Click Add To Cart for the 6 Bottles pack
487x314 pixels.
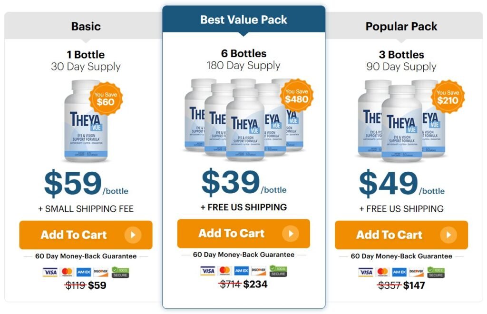click(x=243, y=233)
